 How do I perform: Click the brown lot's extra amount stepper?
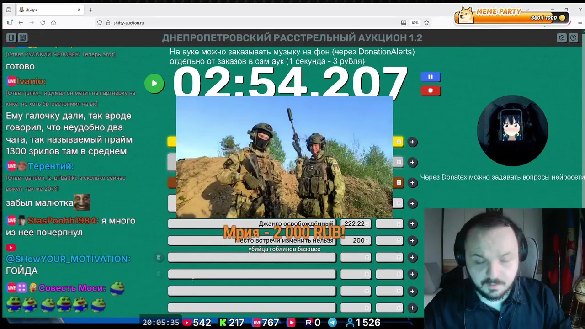pyautogui.click(x=398, y=183)
